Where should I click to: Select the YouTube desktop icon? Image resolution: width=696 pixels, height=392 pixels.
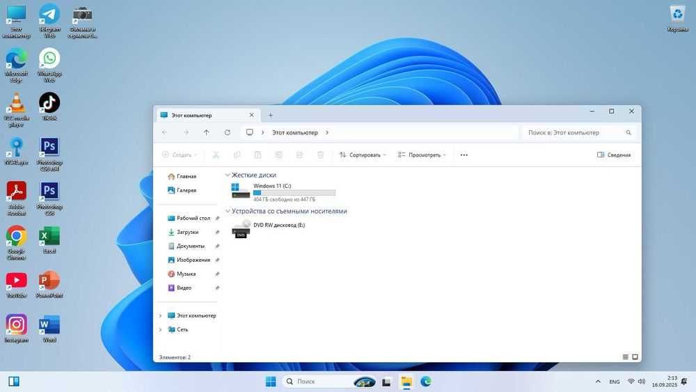[x=17, y=284]
